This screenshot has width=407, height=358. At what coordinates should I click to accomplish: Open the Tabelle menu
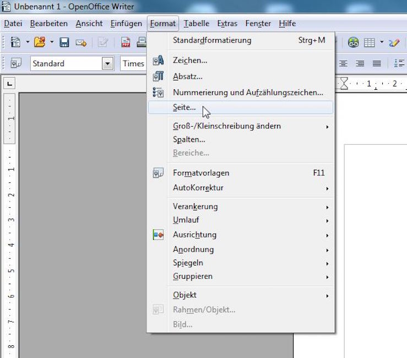(197, 24)
